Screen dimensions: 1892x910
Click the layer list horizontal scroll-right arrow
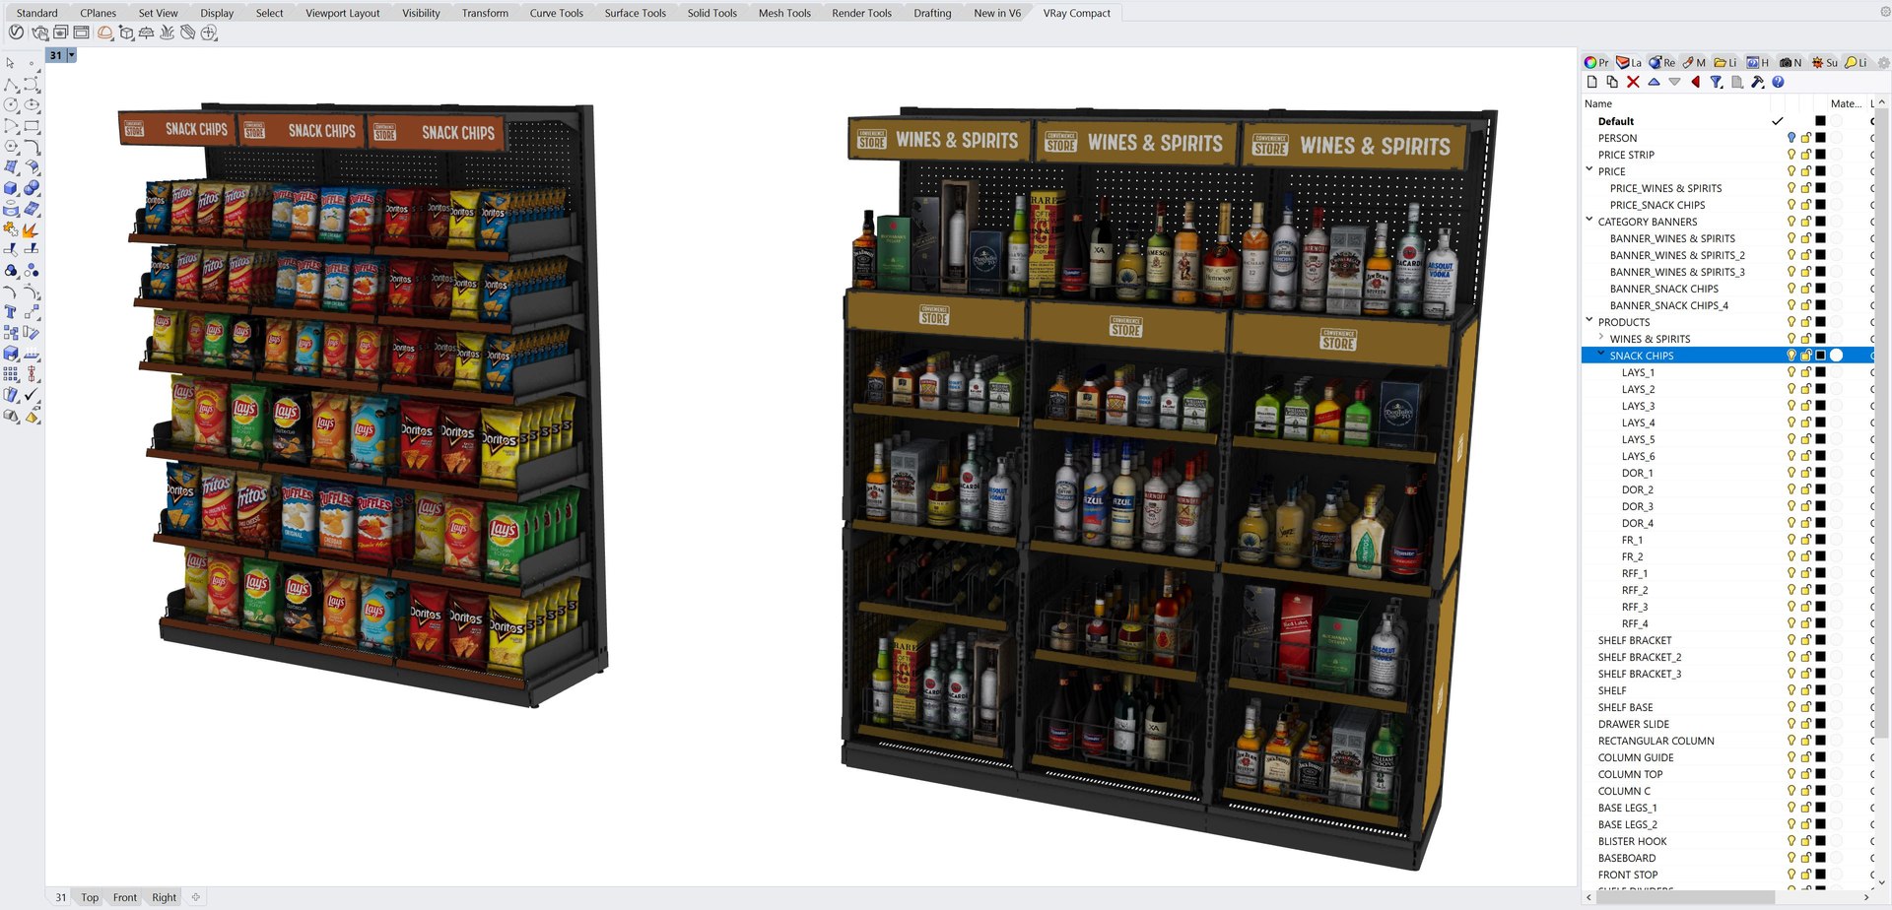point(1867,897)
